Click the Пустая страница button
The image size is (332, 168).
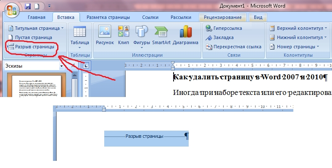tap(33, 37)
